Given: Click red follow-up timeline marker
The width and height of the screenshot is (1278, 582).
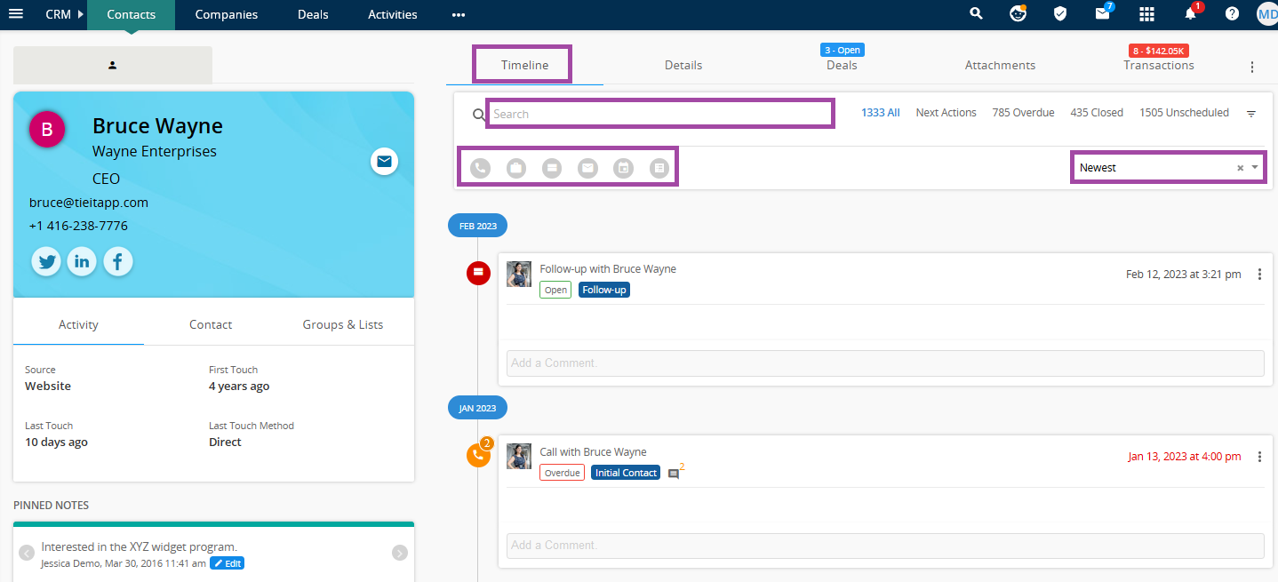Looking at the screenshot, I should (478, 273).
